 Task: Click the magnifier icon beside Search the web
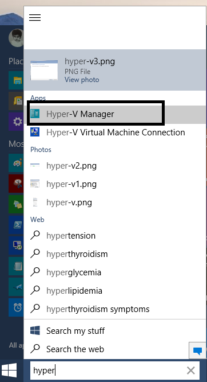pos(35,349)
